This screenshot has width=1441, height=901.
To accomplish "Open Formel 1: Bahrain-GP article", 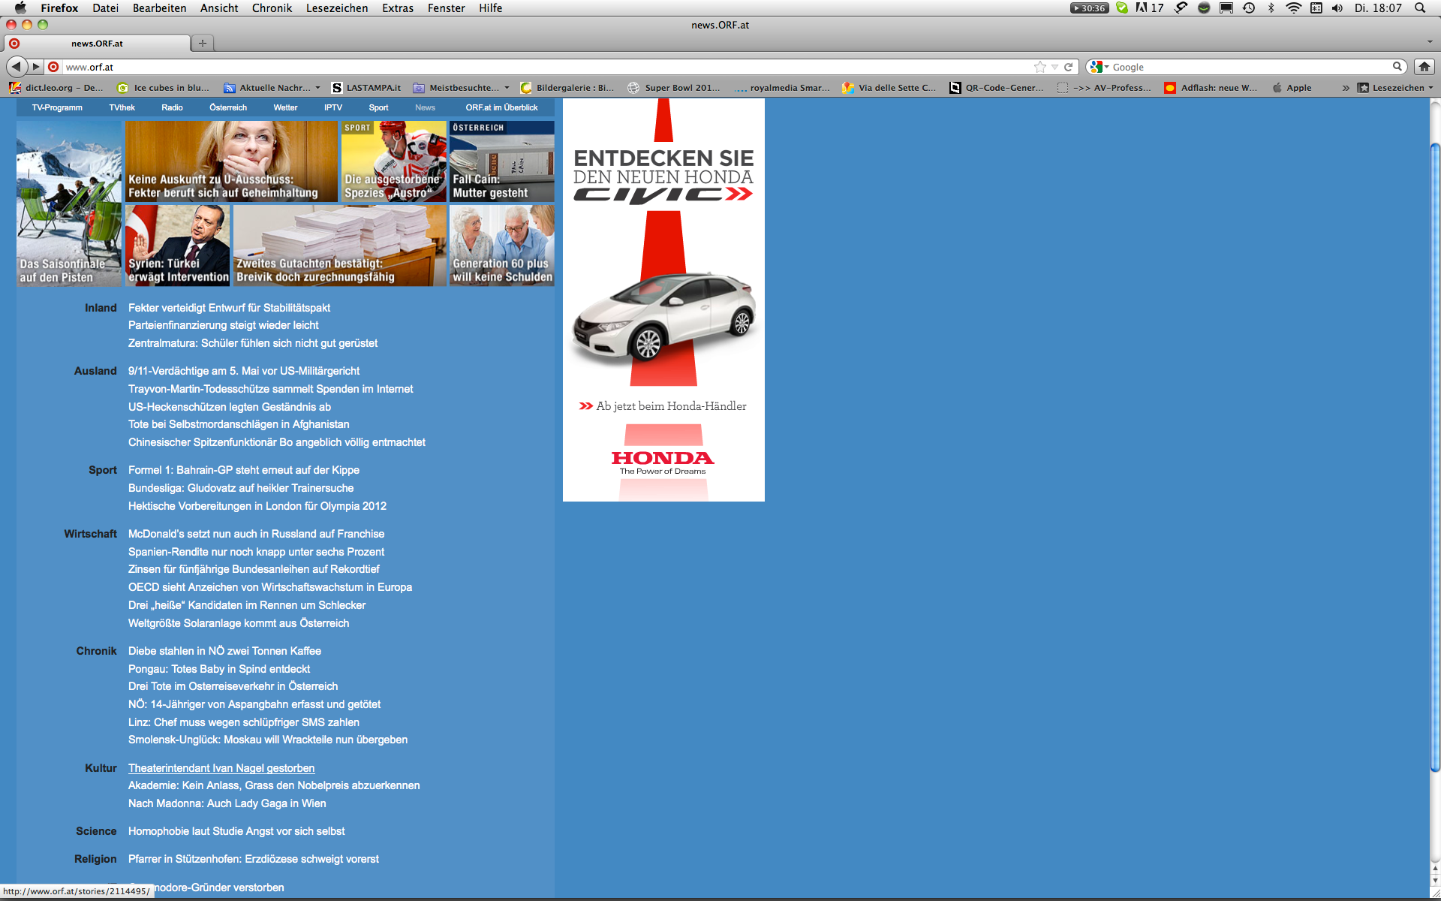I will (x=244, y=470).
